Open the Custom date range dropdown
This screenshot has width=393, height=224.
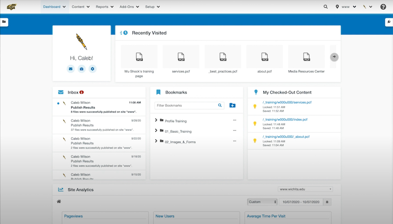tap(262, 202)
